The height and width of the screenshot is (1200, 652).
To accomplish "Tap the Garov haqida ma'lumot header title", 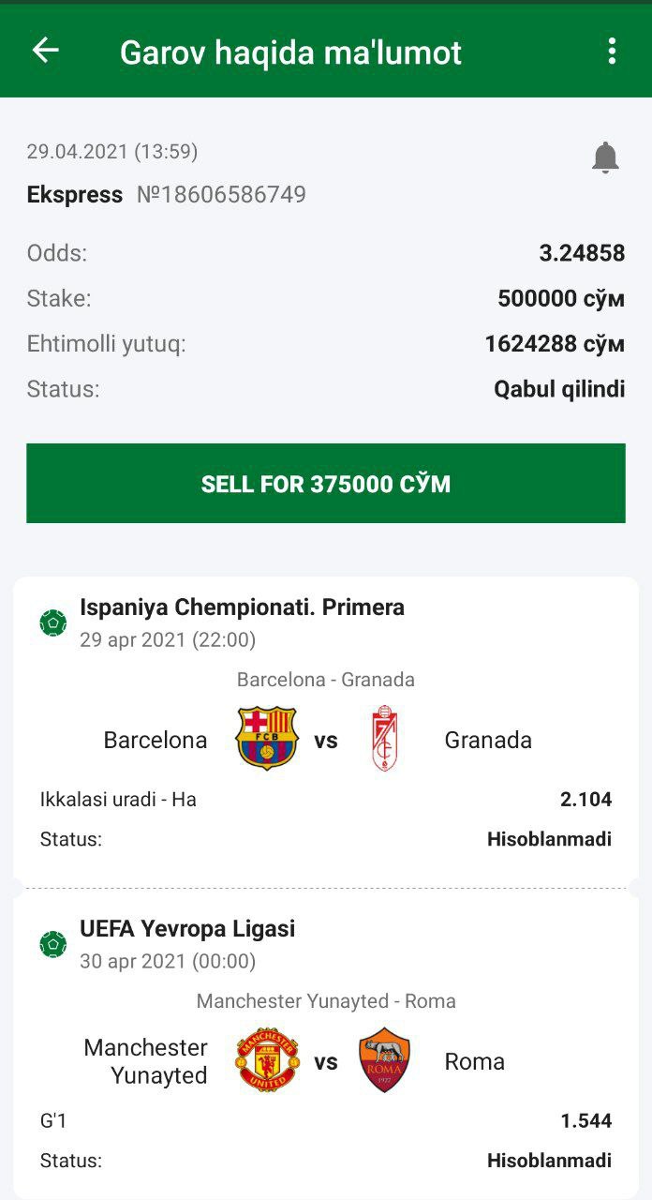I will click(x=290, y=52).
